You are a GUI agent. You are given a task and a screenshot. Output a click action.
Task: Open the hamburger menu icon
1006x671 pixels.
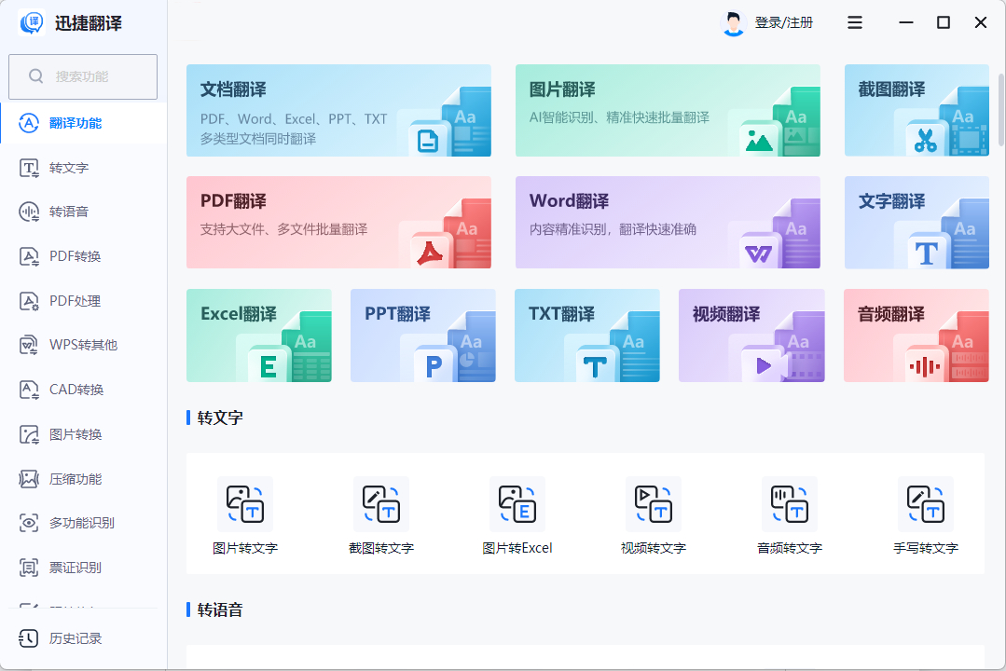pyautogui.click(x=855, y=23)
